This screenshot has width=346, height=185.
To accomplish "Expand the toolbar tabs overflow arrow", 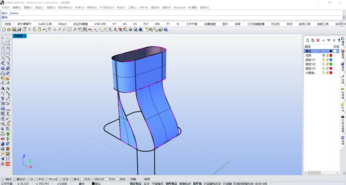I will click(342, 24).
